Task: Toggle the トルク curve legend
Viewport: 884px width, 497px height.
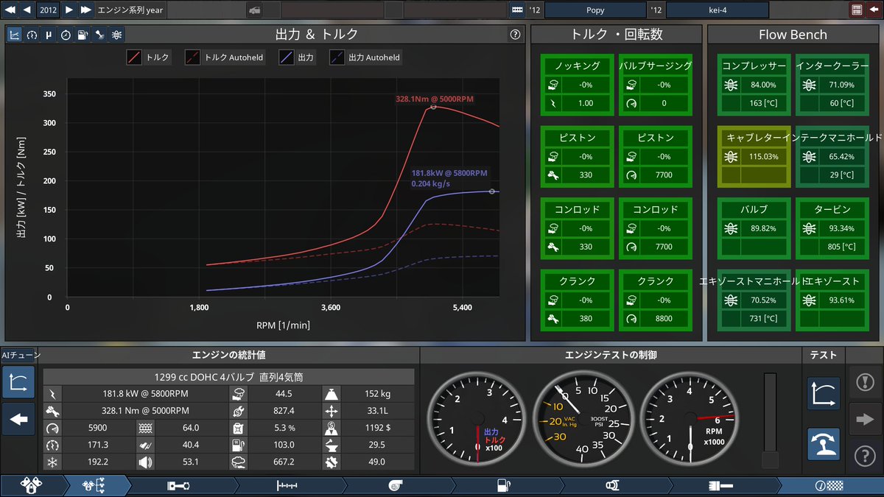Action: 147,57
